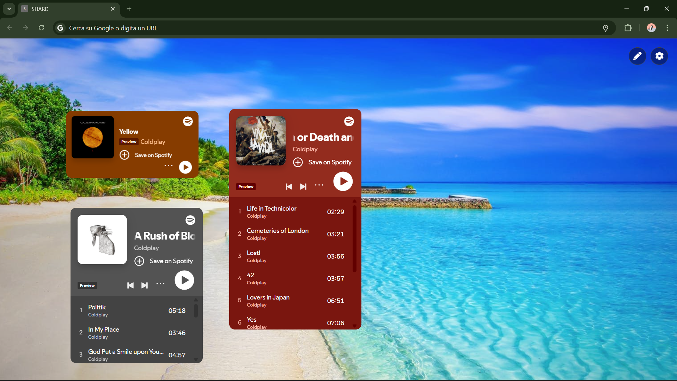Play the Viva la Vida album
Viewport: 677px width, 381px height.
click(343, 181)
